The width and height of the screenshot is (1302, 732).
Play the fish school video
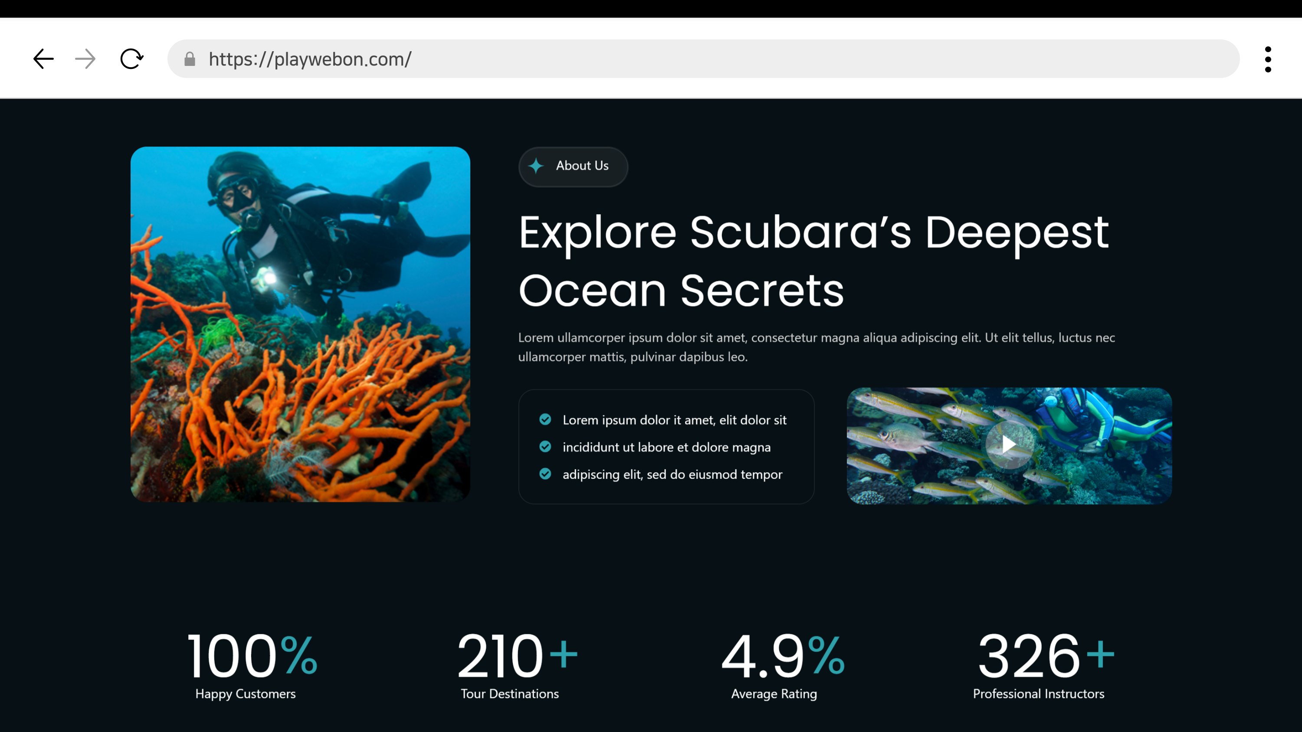coord(1008,444)
